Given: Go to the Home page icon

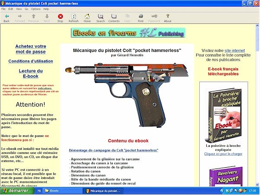Looking at the screenshot, I should [87, 16].
